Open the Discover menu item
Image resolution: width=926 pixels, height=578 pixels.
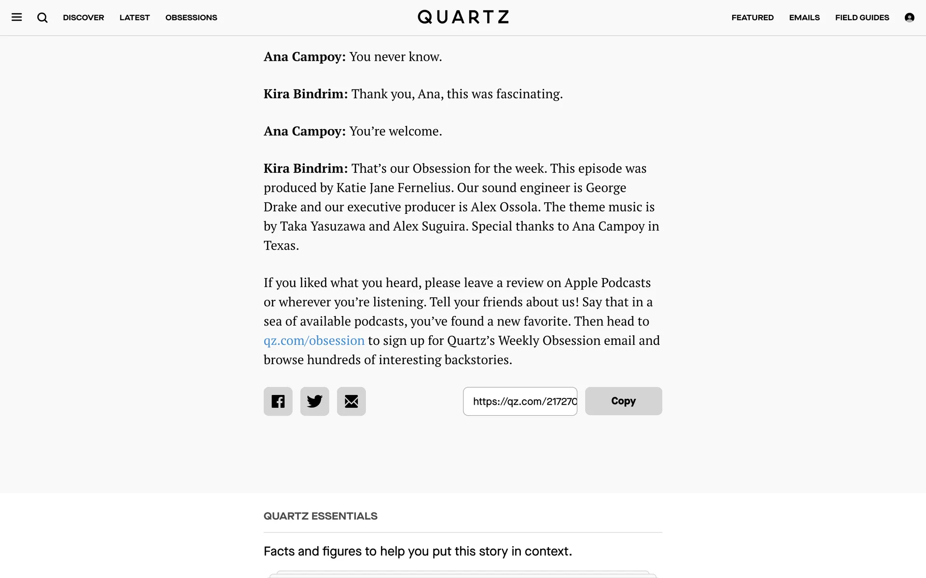[83, 18]
